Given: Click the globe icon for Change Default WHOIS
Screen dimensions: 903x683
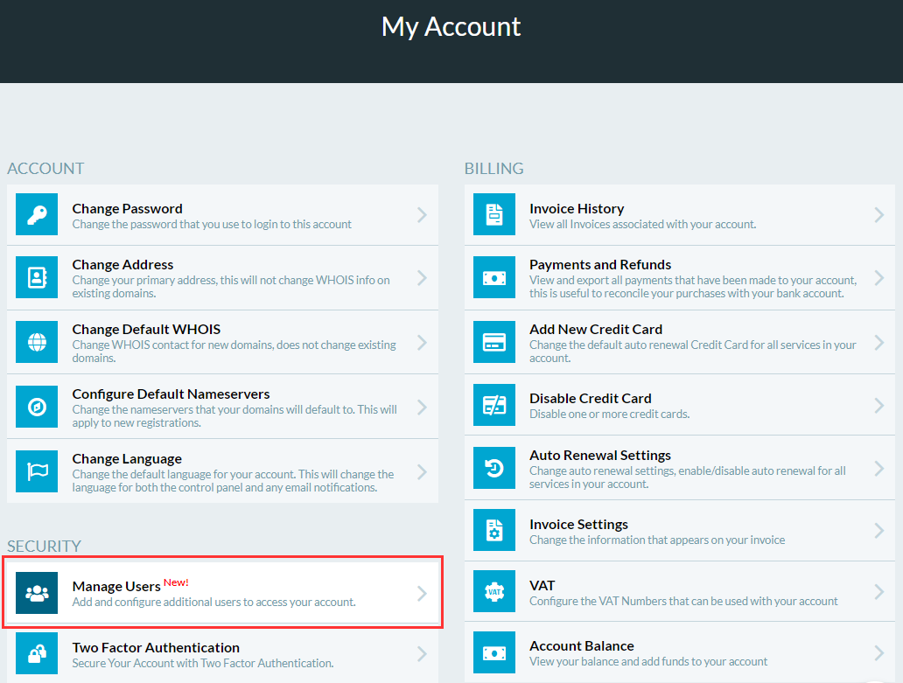Looking at the screenshot, I should pyautogui.click(x=37, y=343).
